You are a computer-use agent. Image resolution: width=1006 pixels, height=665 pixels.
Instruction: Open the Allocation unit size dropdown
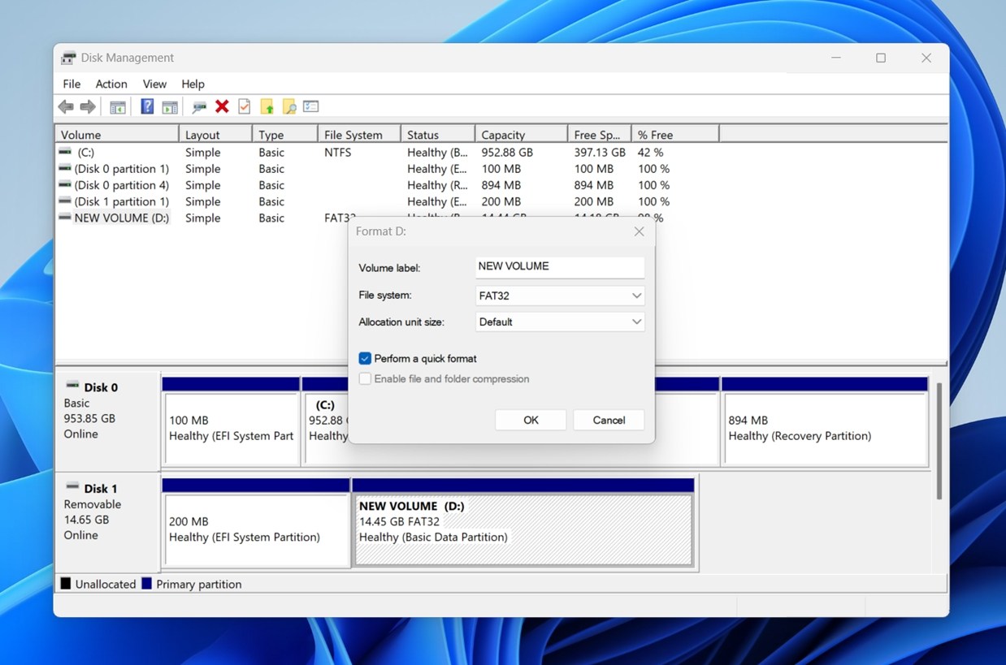pyautogui.click(x=560, y=322)
